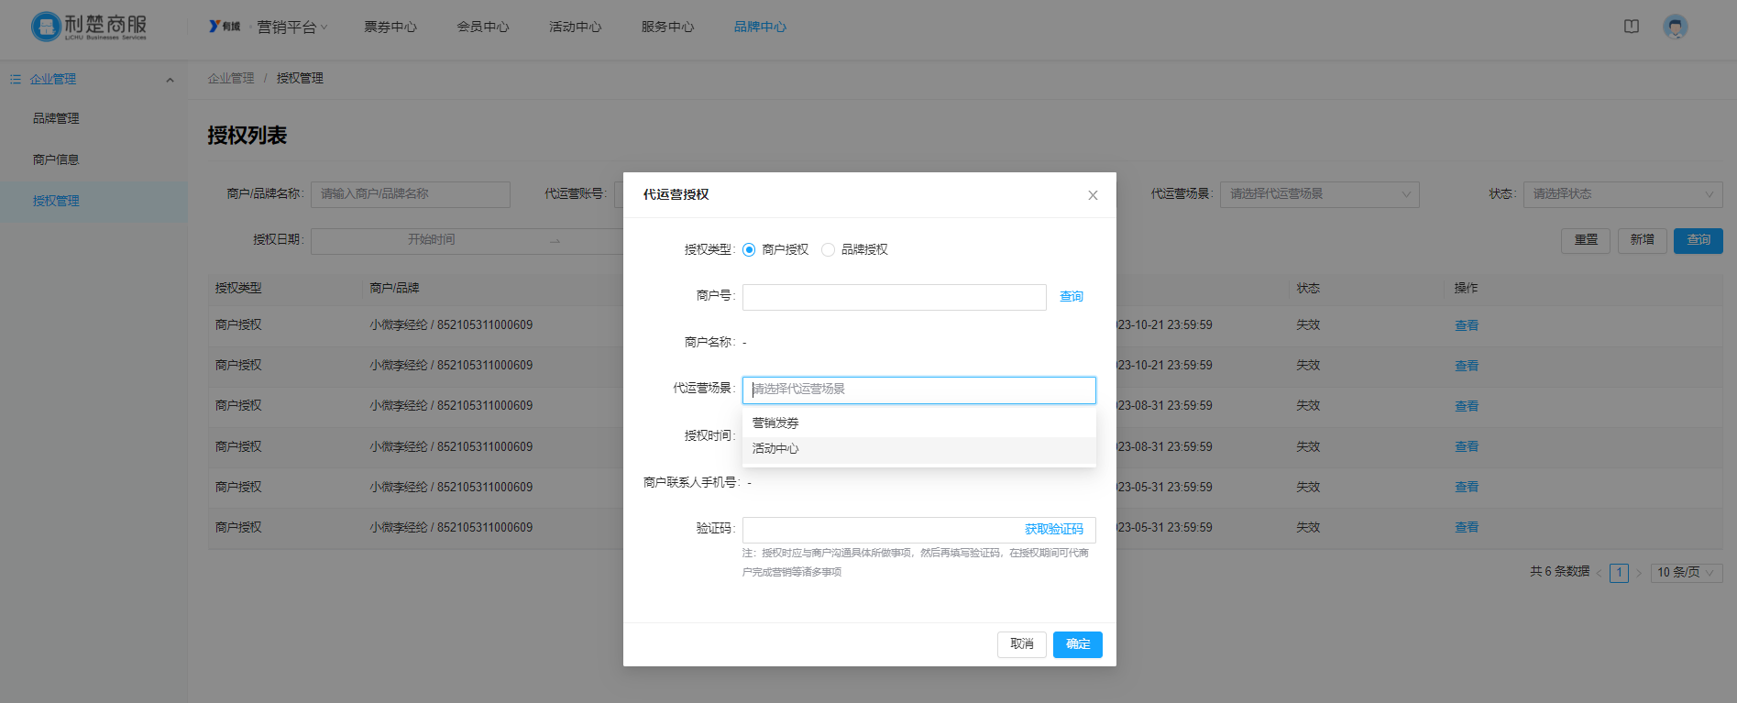Viewport: 1737px width, 703px height.
Task: Select page 1 in pagination
Action: 1620,574
